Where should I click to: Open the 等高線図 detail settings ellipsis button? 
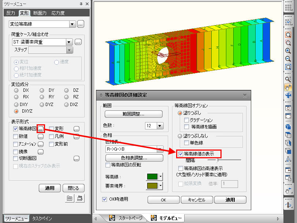(x=41, y=129)
